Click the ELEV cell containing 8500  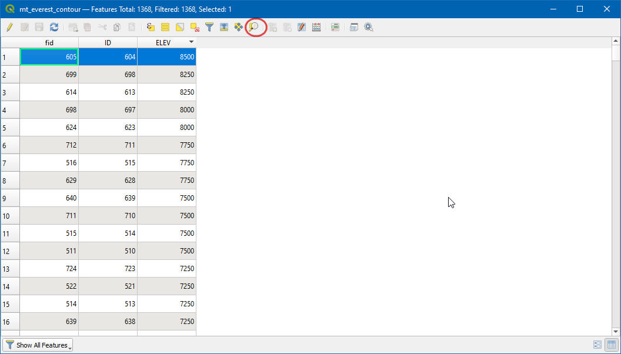click(x=166, y=57)
